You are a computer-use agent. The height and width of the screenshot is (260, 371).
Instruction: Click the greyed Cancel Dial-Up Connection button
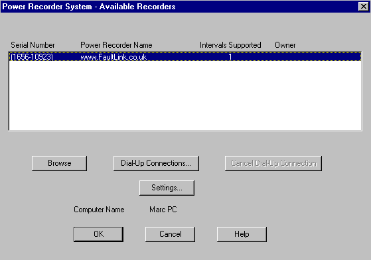[x=273, y=163]
